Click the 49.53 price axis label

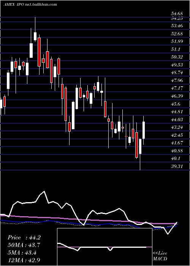177,65
